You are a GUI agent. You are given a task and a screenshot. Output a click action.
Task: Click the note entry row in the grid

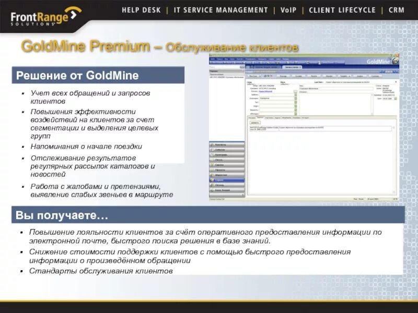point(320,128)
